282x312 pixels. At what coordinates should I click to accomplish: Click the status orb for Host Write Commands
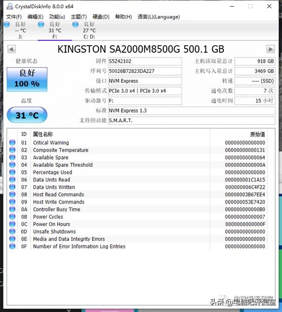tap(12, 202)
